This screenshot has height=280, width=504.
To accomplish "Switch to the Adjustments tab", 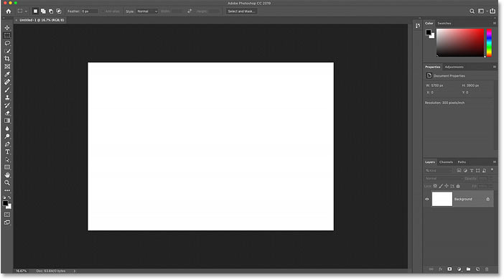I will point(454,67).
